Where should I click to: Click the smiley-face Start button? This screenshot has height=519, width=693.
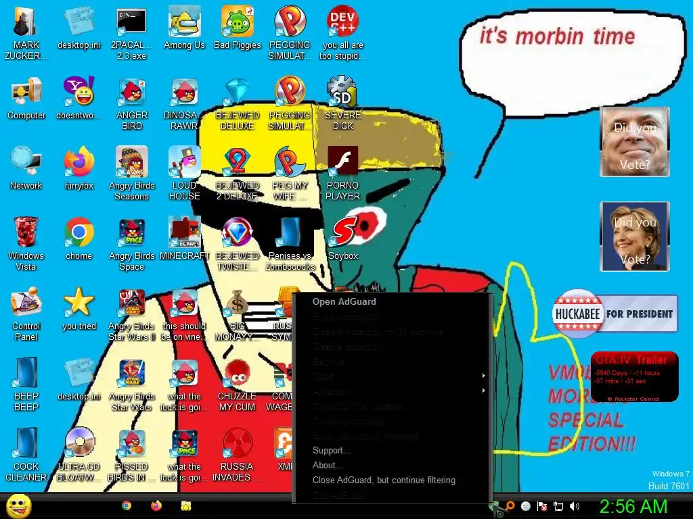coord(18,505)
